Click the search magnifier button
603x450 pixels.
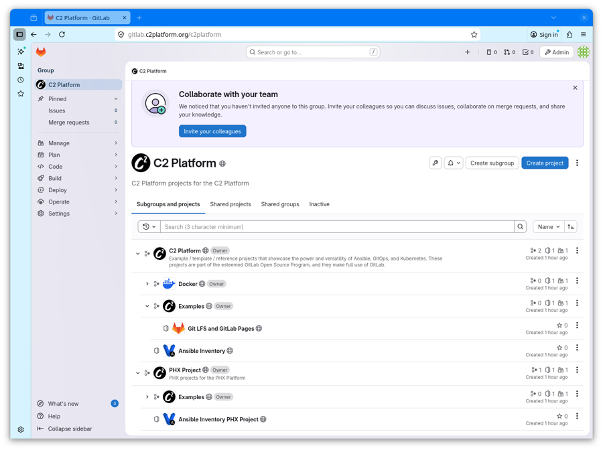(x=520, y=227)
